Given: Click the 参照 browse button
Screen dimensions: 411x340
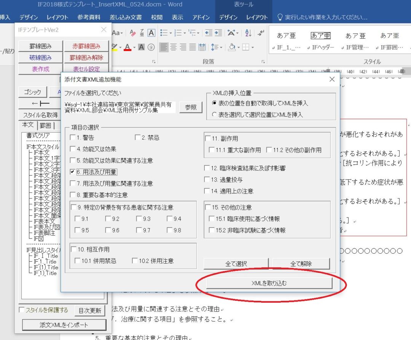Looking at the screenshot, I should [191, 107].
